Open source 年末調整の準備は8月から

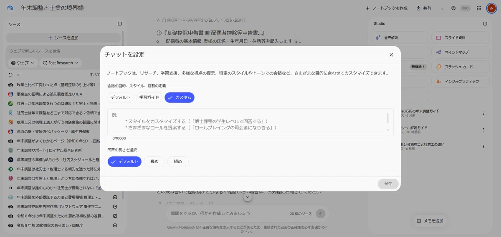click(x=58, y=160)
